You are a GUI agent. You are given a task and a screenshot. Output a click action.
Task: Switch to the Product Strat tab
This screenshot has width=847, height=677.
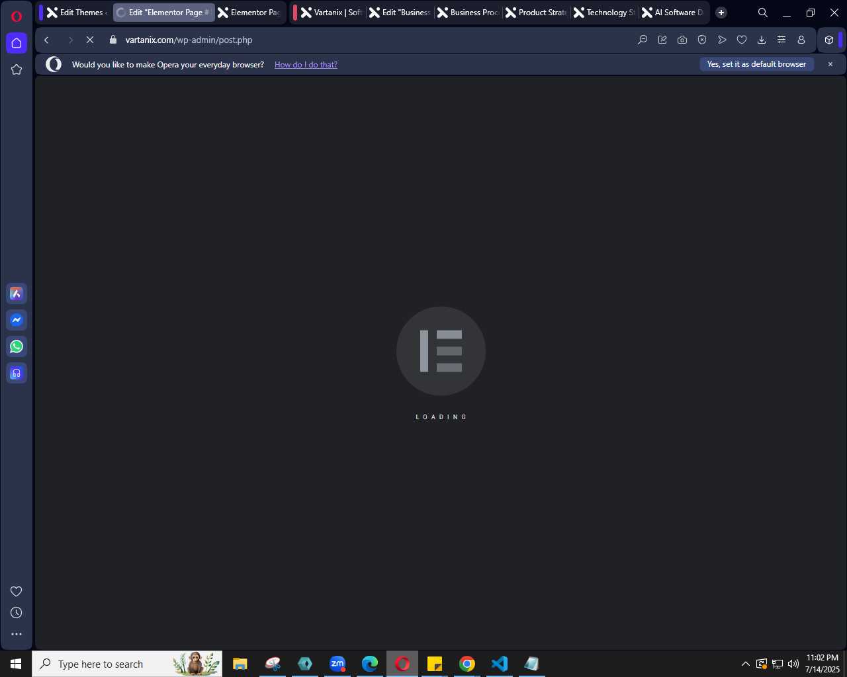click(x=537, y=13)
